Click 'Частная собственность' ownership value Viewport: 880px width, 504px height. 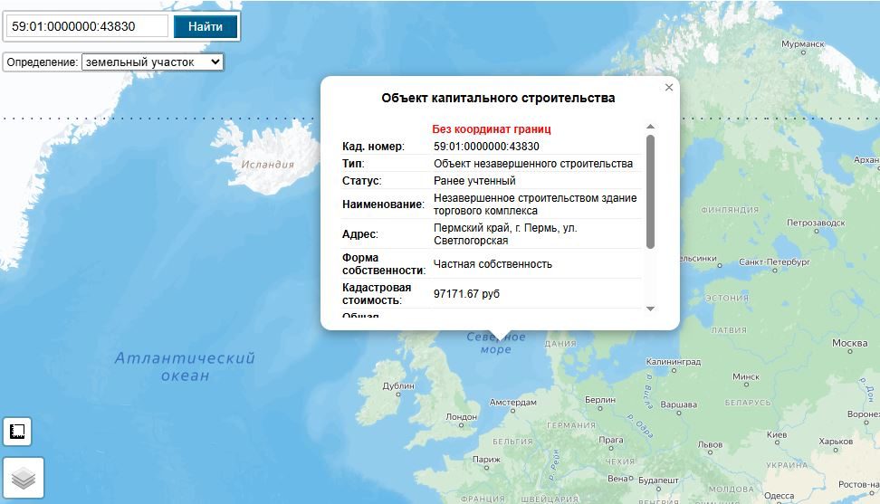tap(493, 264)
